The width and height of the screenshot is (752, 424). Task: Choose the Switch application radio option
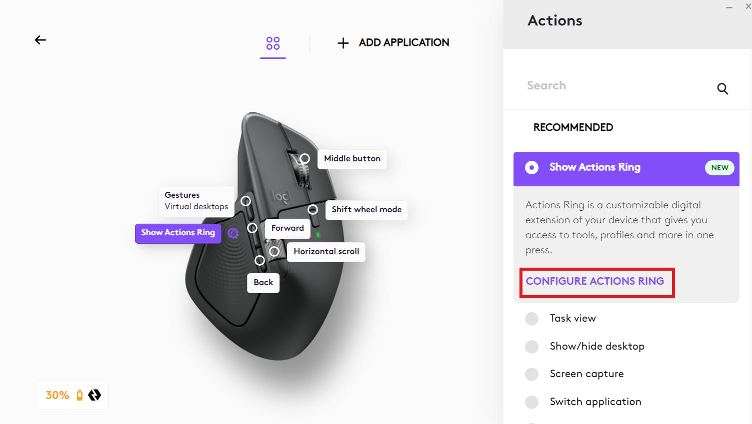coord(532,402)
